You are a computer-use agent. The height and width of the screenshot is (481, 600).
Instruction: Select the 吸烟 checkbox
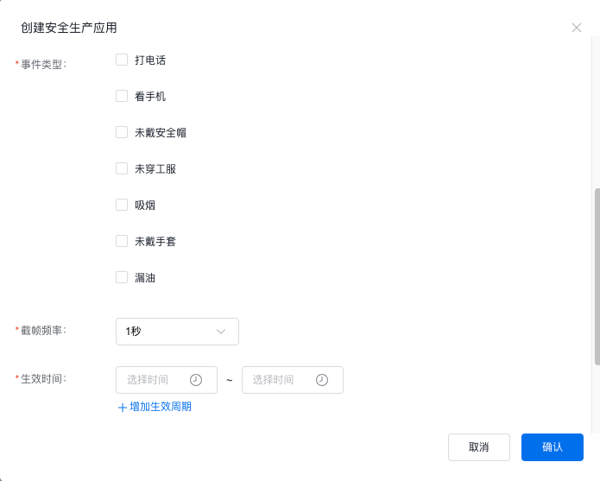point(122,205)
